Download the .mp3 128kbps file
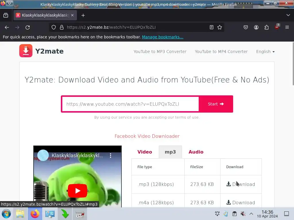 point(241,184)
